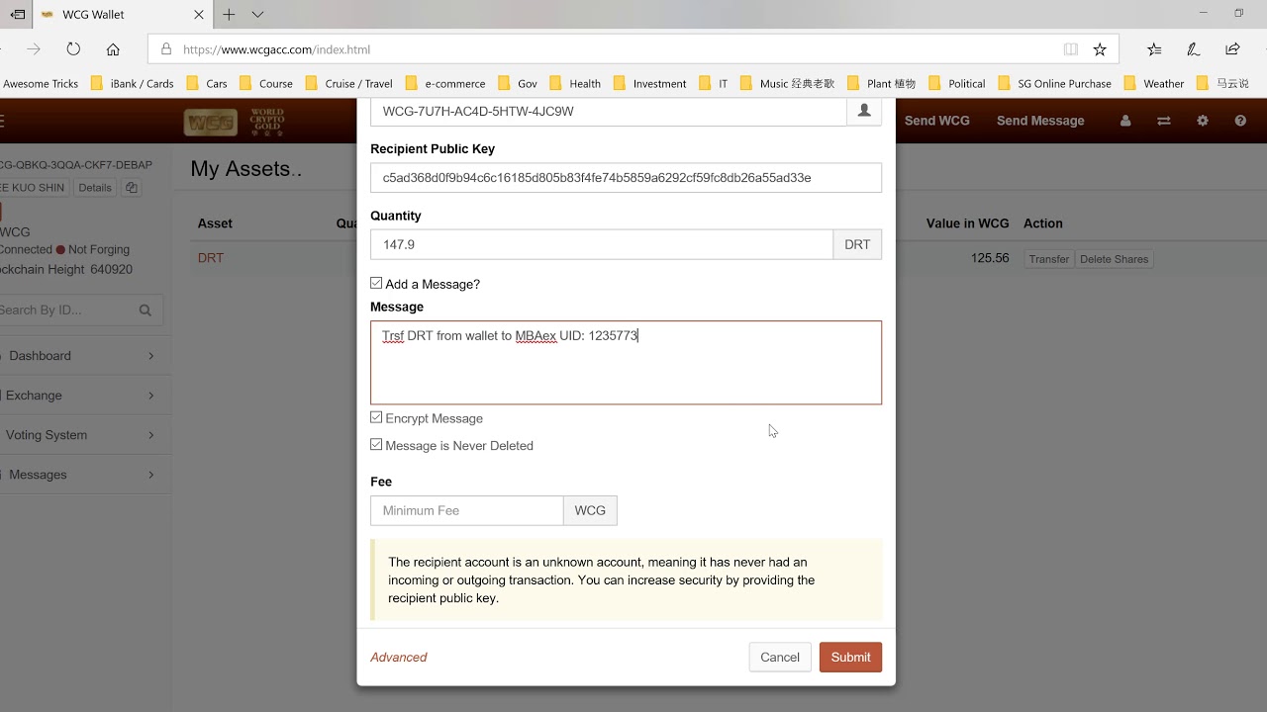Open iBank / Cards bookmark folder
The width and height of the screenshot is (1267, 712).
[132, 84]
